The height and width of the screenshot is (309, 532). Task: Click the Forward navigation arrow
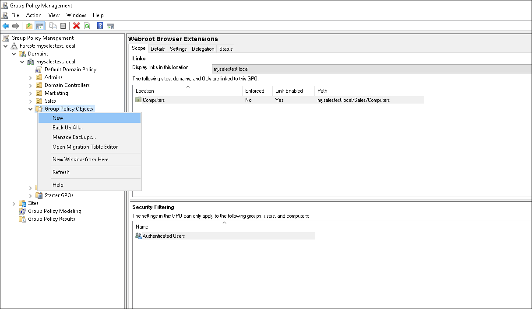point(16,26)
